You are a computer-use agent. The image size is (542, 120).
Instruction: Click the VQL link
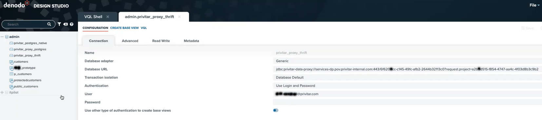pos(144,28)
